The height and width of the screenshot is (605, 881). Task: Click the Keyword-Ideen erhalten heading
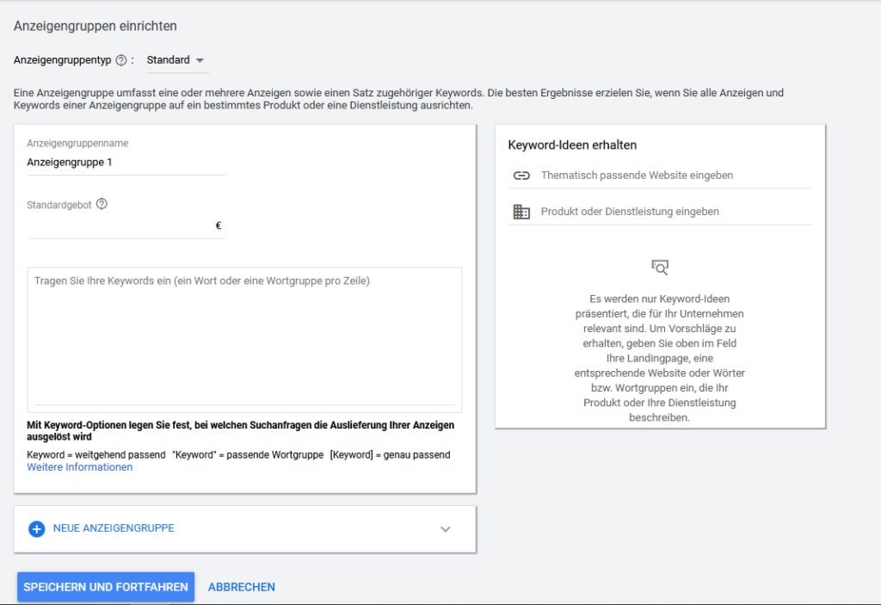(x=572, y=145)
